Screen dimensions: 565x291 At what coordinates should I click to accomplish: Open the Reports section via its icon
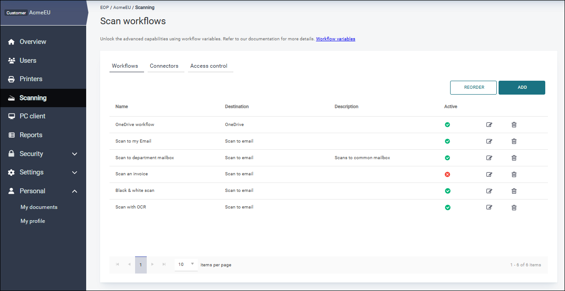click(x=12, y=135)
